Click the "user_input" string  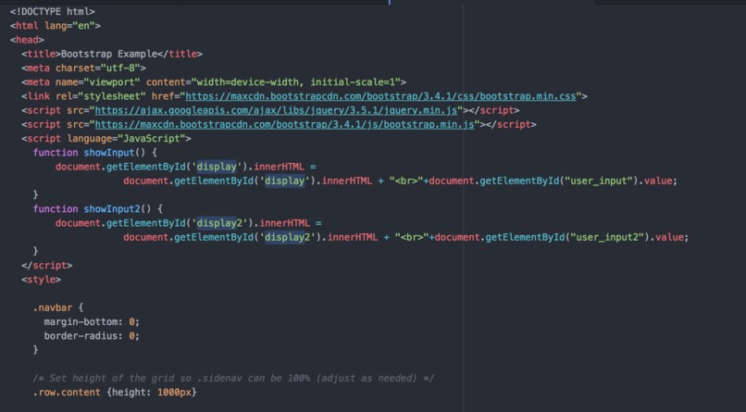pos(599,181)
